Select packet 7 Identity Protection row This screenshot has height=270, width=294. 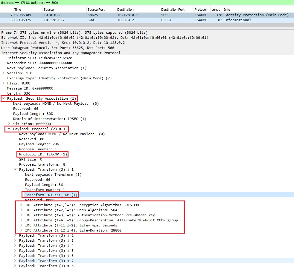coord(147,15)
